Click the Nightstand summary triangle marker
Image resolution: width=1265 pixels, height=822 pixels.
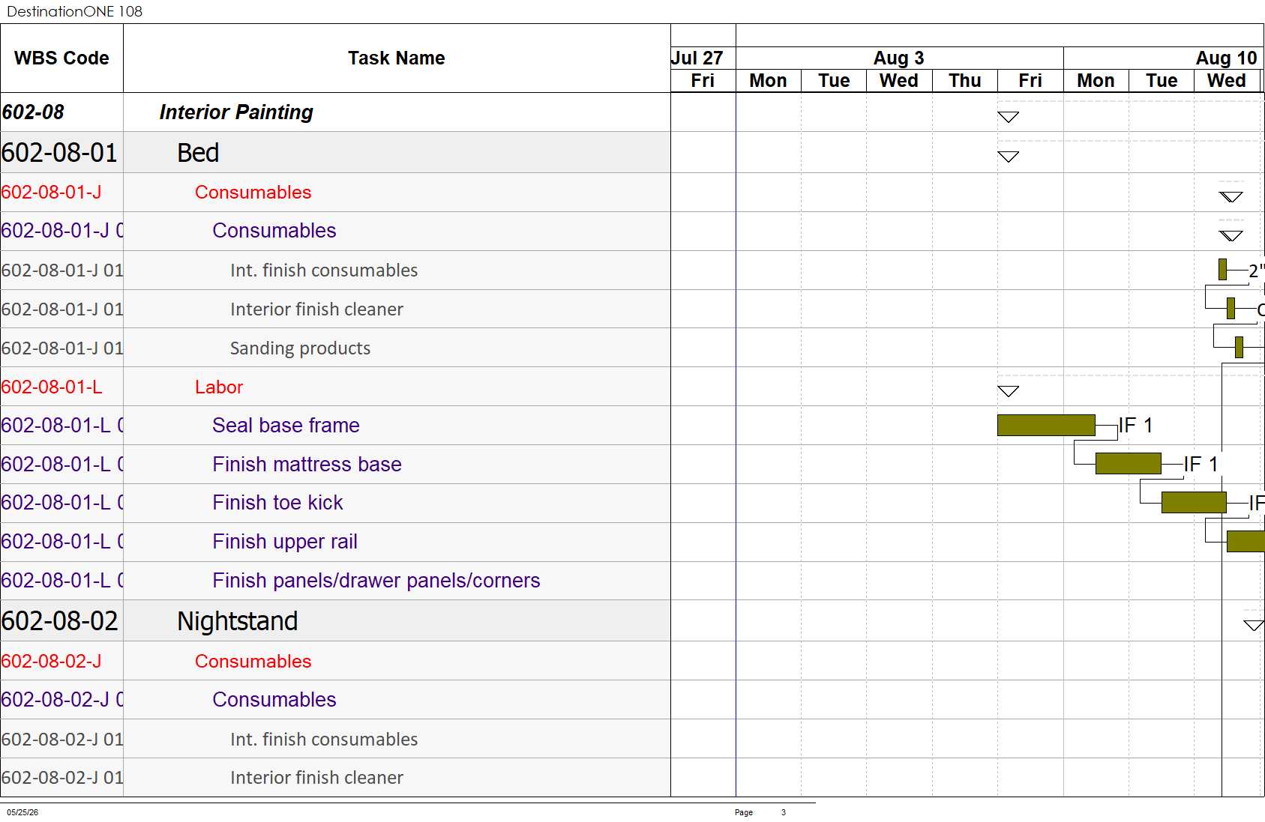coord(1254,625)
